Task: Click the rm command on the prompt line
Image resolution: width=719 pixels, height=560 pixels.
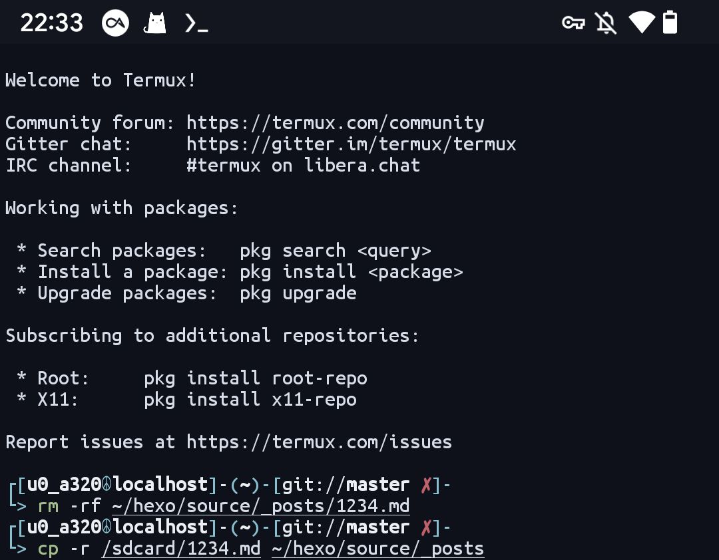Action: coord(48,506)
